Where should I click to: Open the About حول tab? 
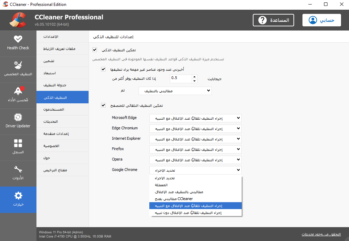click(63, 158)
